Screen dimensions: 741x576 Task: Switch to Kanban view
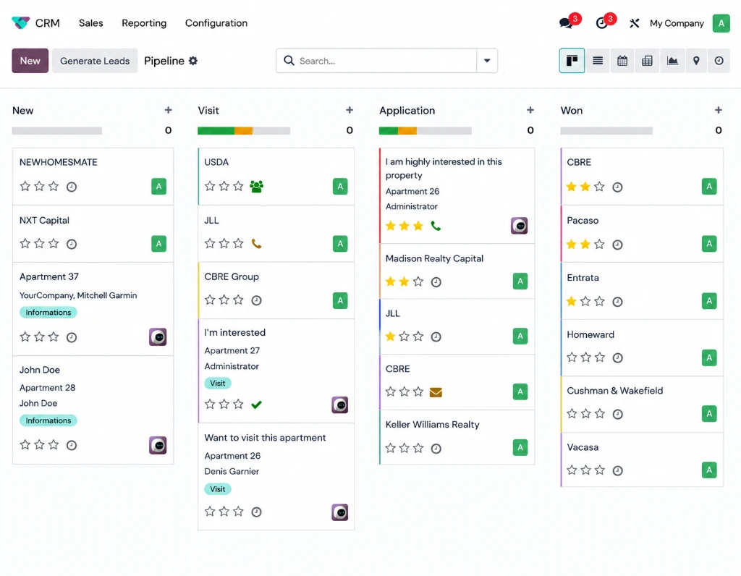tap(572, 61)
